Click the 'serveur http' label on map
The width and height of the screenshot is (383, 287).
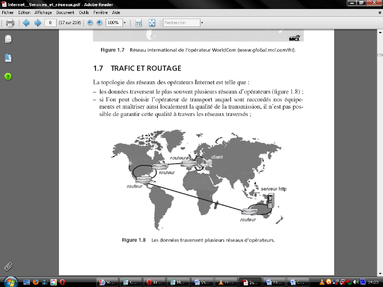[x=273, y=189]
